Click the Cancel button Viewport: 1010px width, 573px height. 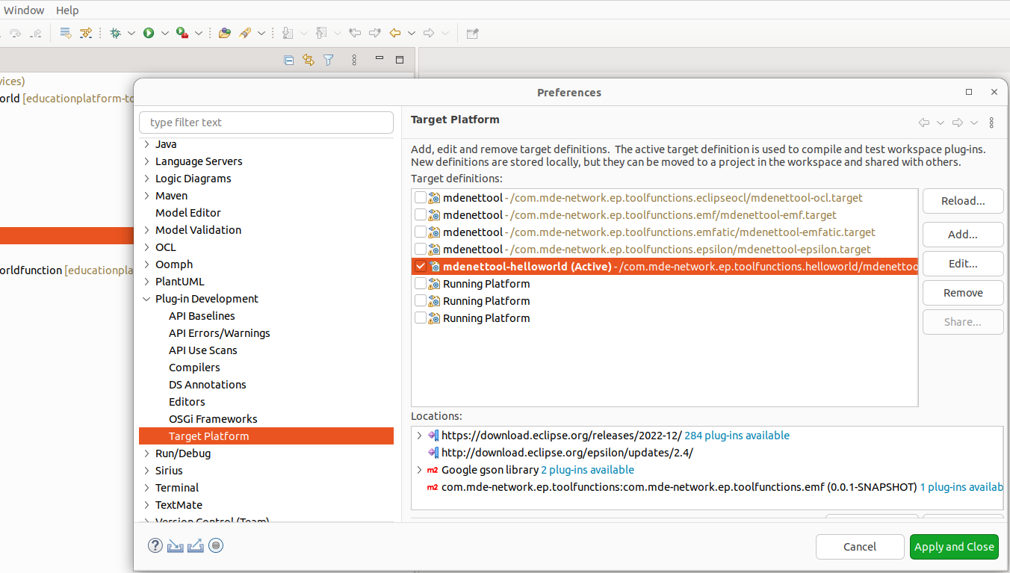click(860, 547)
